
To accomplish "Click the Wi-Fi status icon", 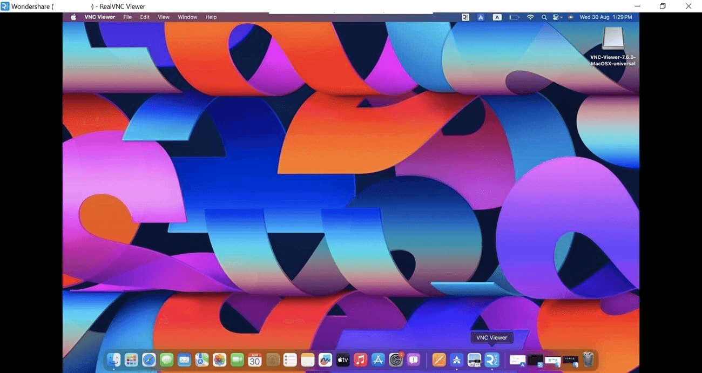I will tap(530, 17).
